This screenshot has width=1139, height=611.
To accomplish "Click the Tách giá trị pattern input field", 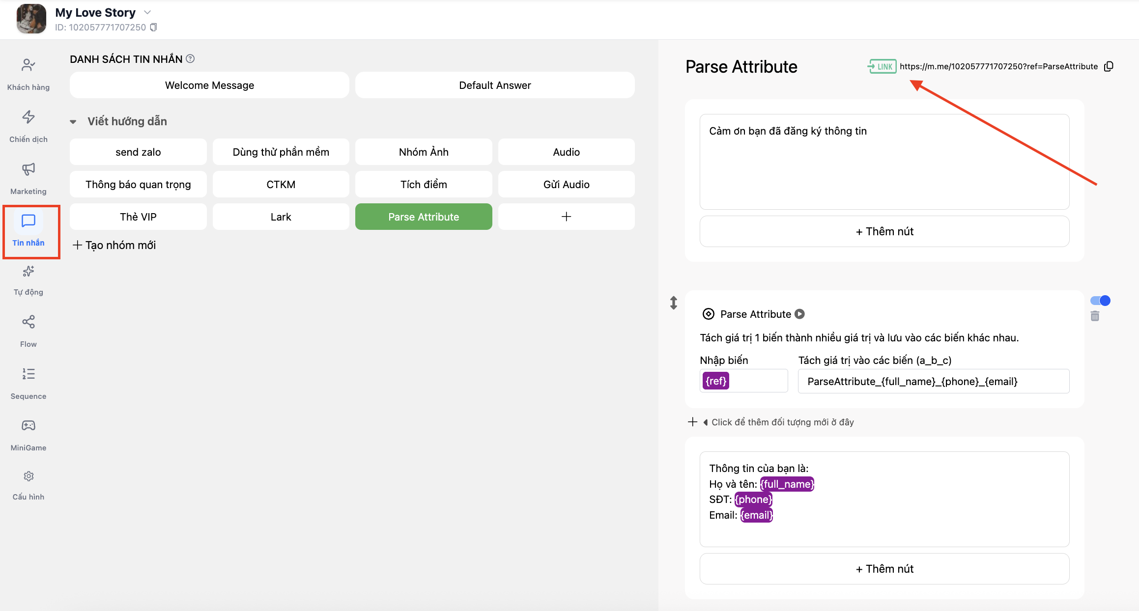I will [x=934, y=381].
